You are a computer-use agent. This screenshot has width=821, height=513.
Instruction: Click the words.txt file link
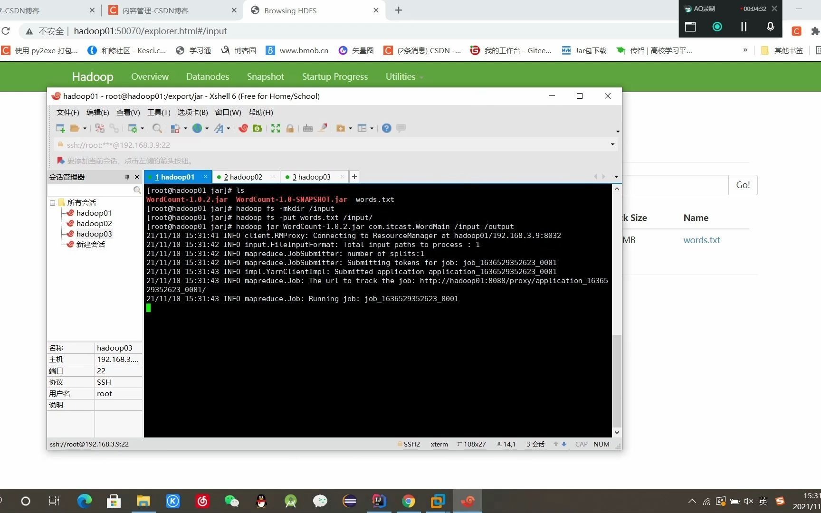702,240
